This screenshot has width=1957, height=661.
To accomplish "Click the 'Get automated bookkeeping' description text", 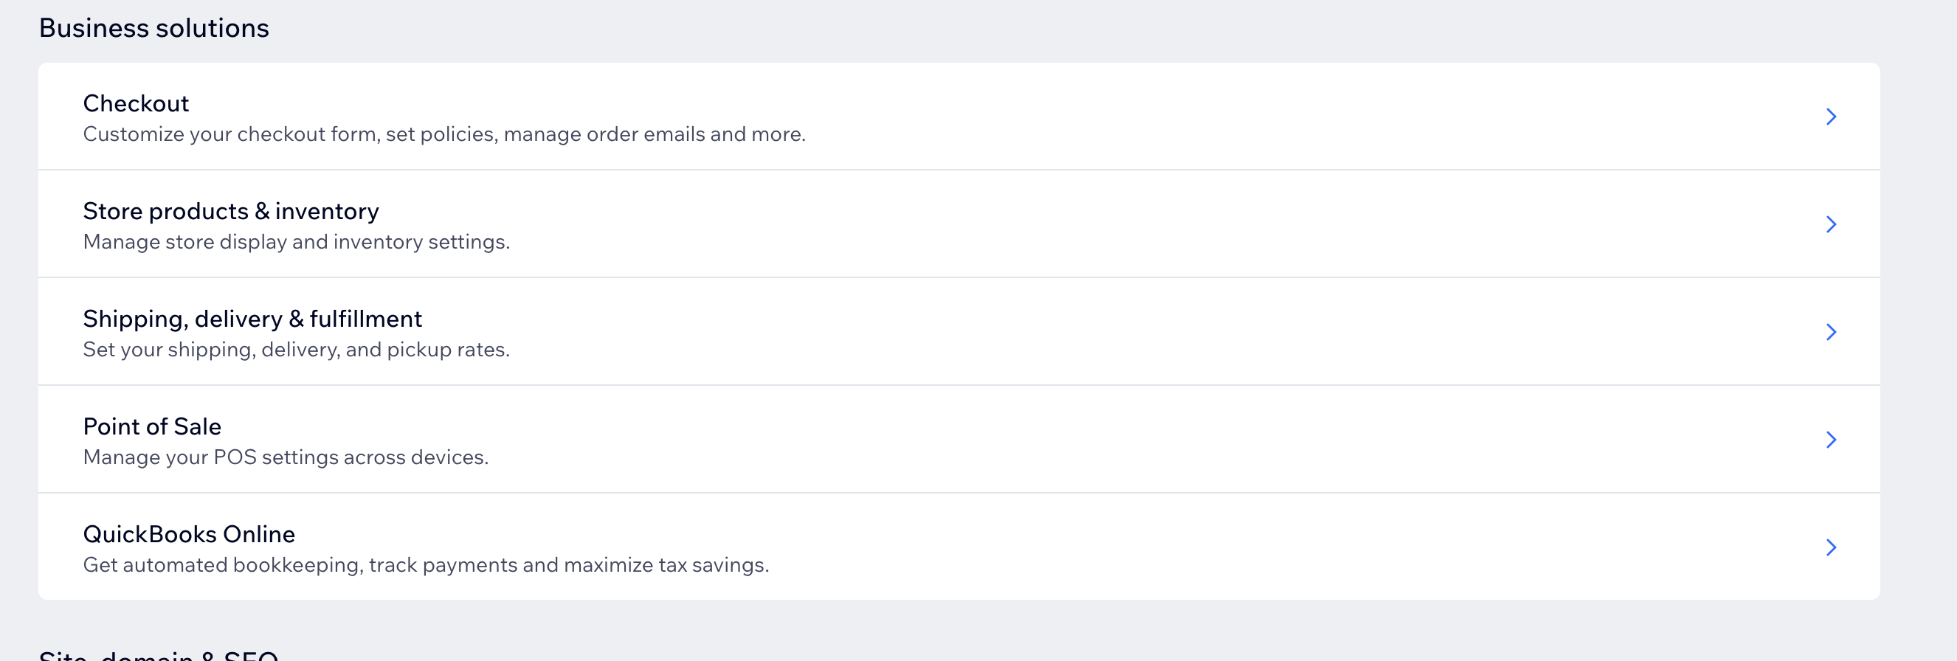I will pyautogui.click(x=426, y=566).
